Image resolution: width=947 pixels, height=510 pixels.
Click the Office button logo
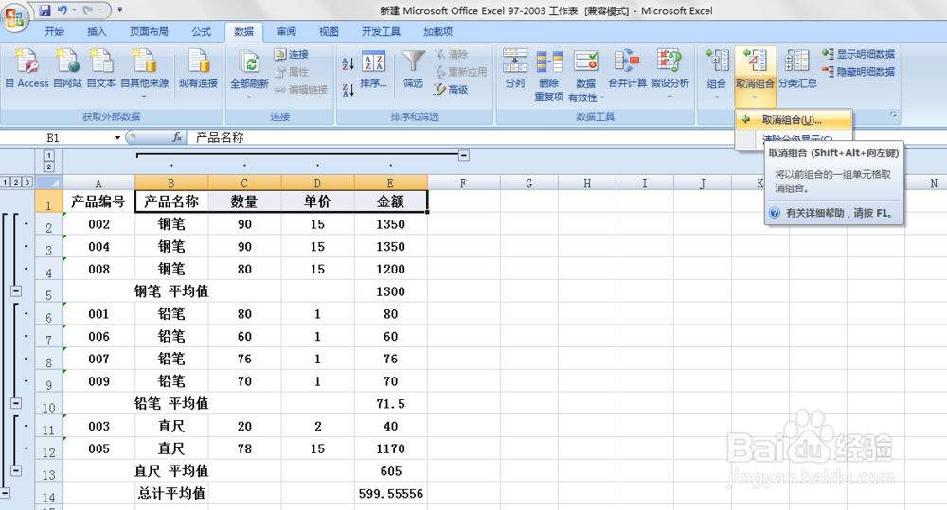[x=14, y=17]
